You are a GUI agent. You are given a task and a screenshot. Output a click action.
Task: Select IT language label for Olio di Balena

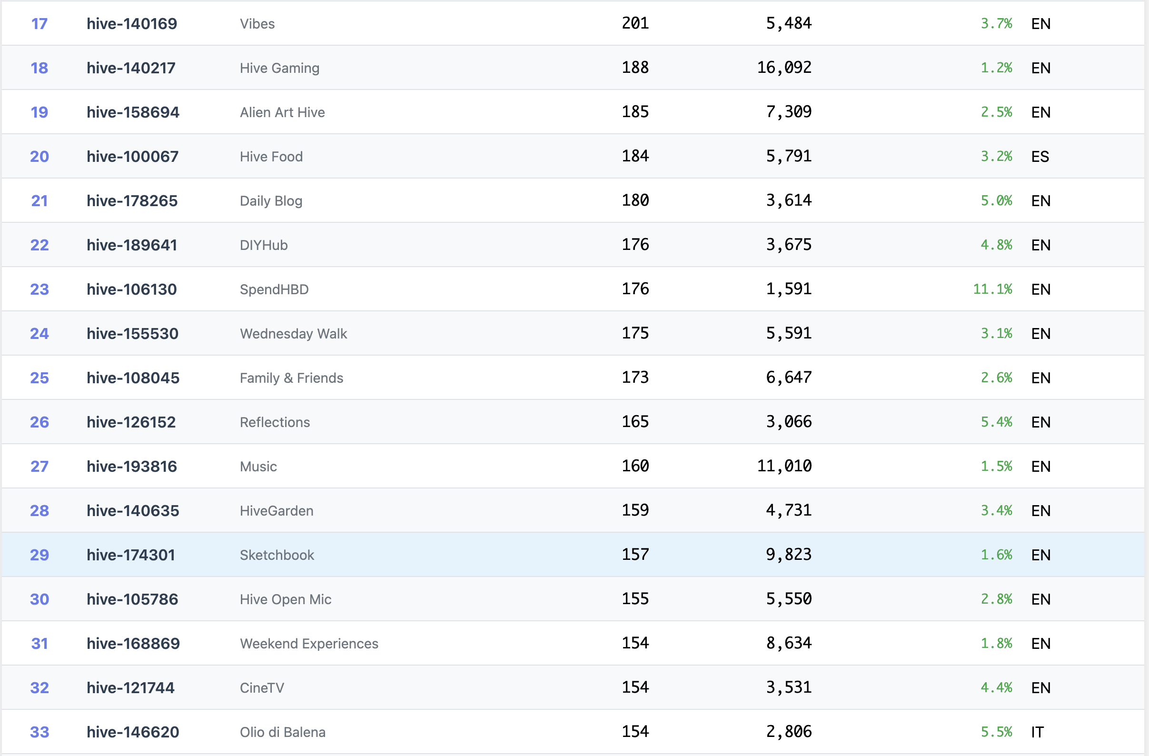click(x=1037, y=732)
